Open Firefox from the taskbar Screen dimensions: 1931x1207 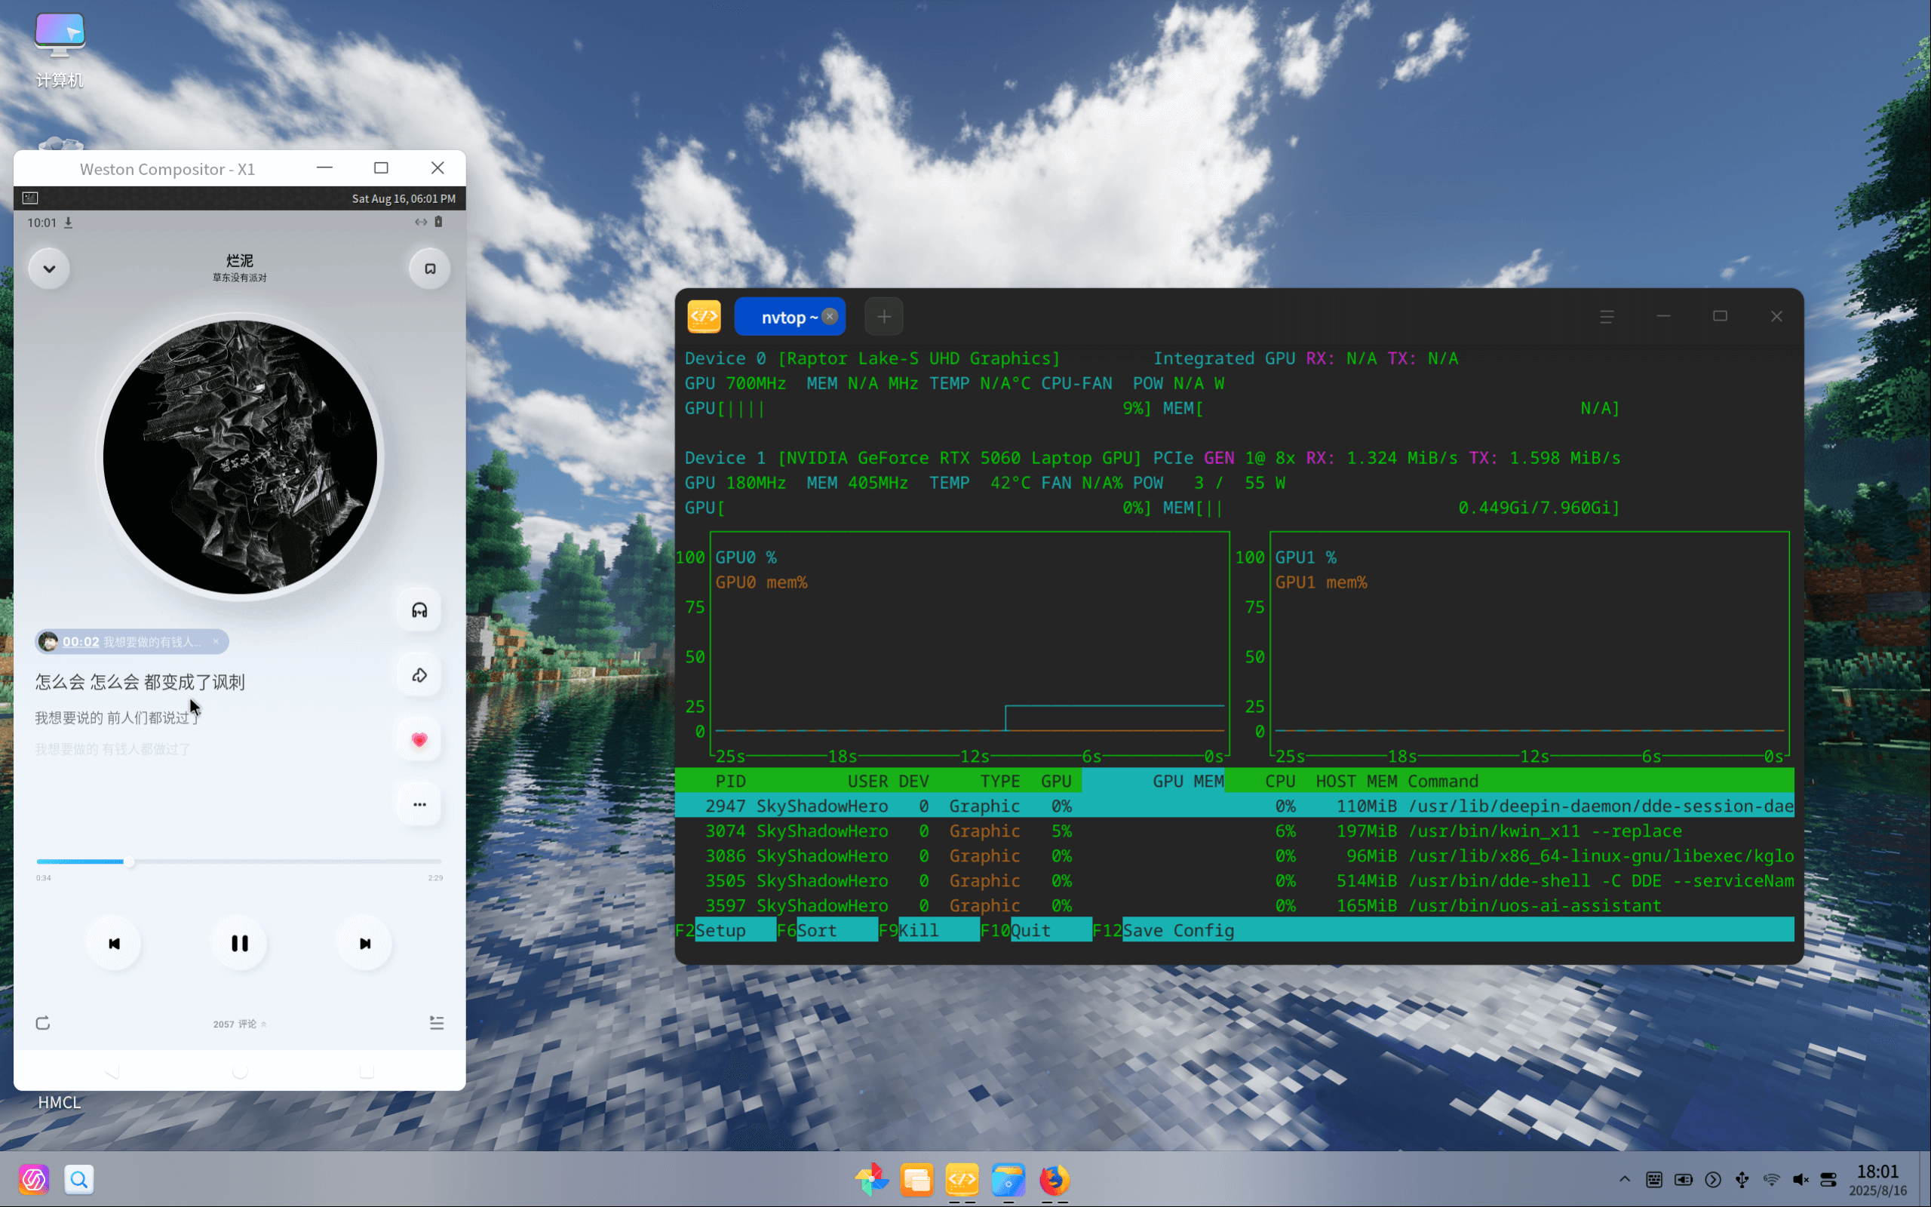click(1054, 1179)
